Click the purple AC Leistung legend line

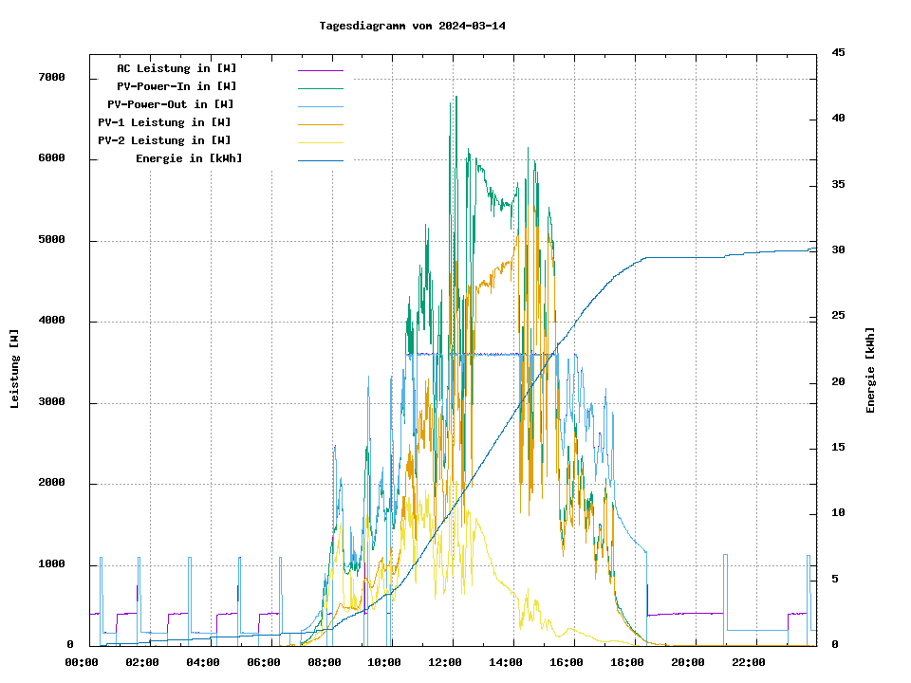(x=320, y=70)
